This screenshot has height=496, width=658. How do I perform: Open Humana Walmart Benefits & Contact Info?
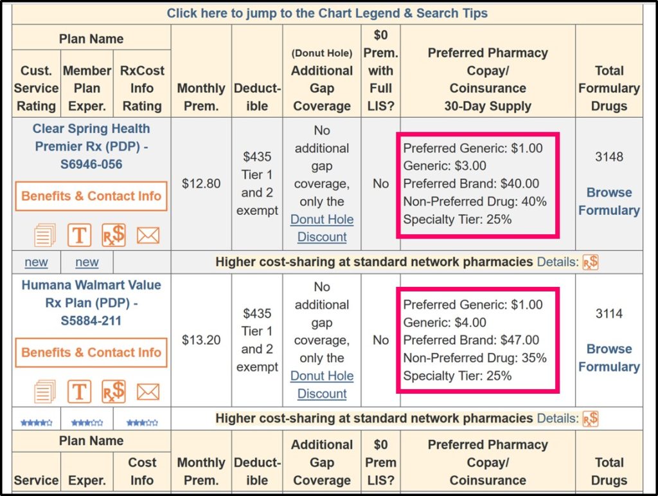click(x=91, y=353)
